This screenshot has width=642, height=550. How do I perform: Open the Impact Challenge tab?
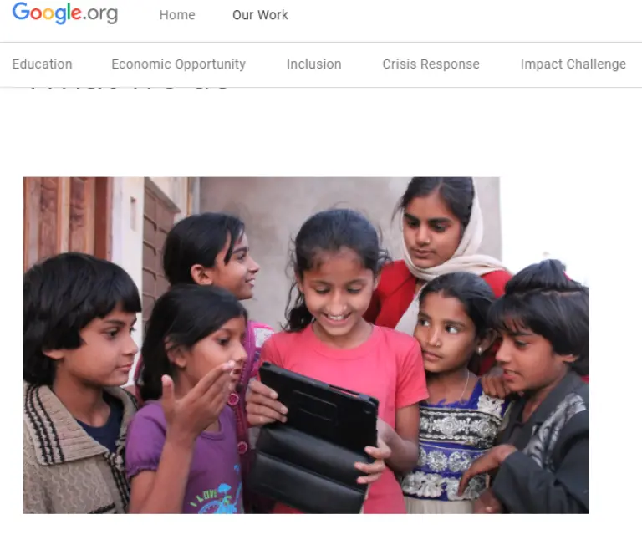[573, 64]
